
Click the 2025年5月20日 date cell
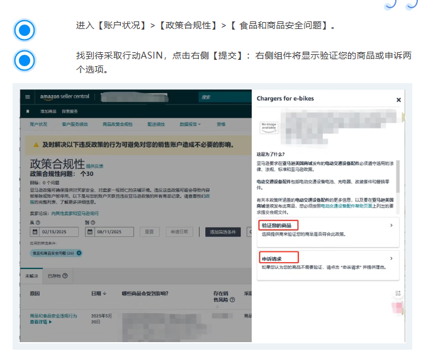click(101, 319)
